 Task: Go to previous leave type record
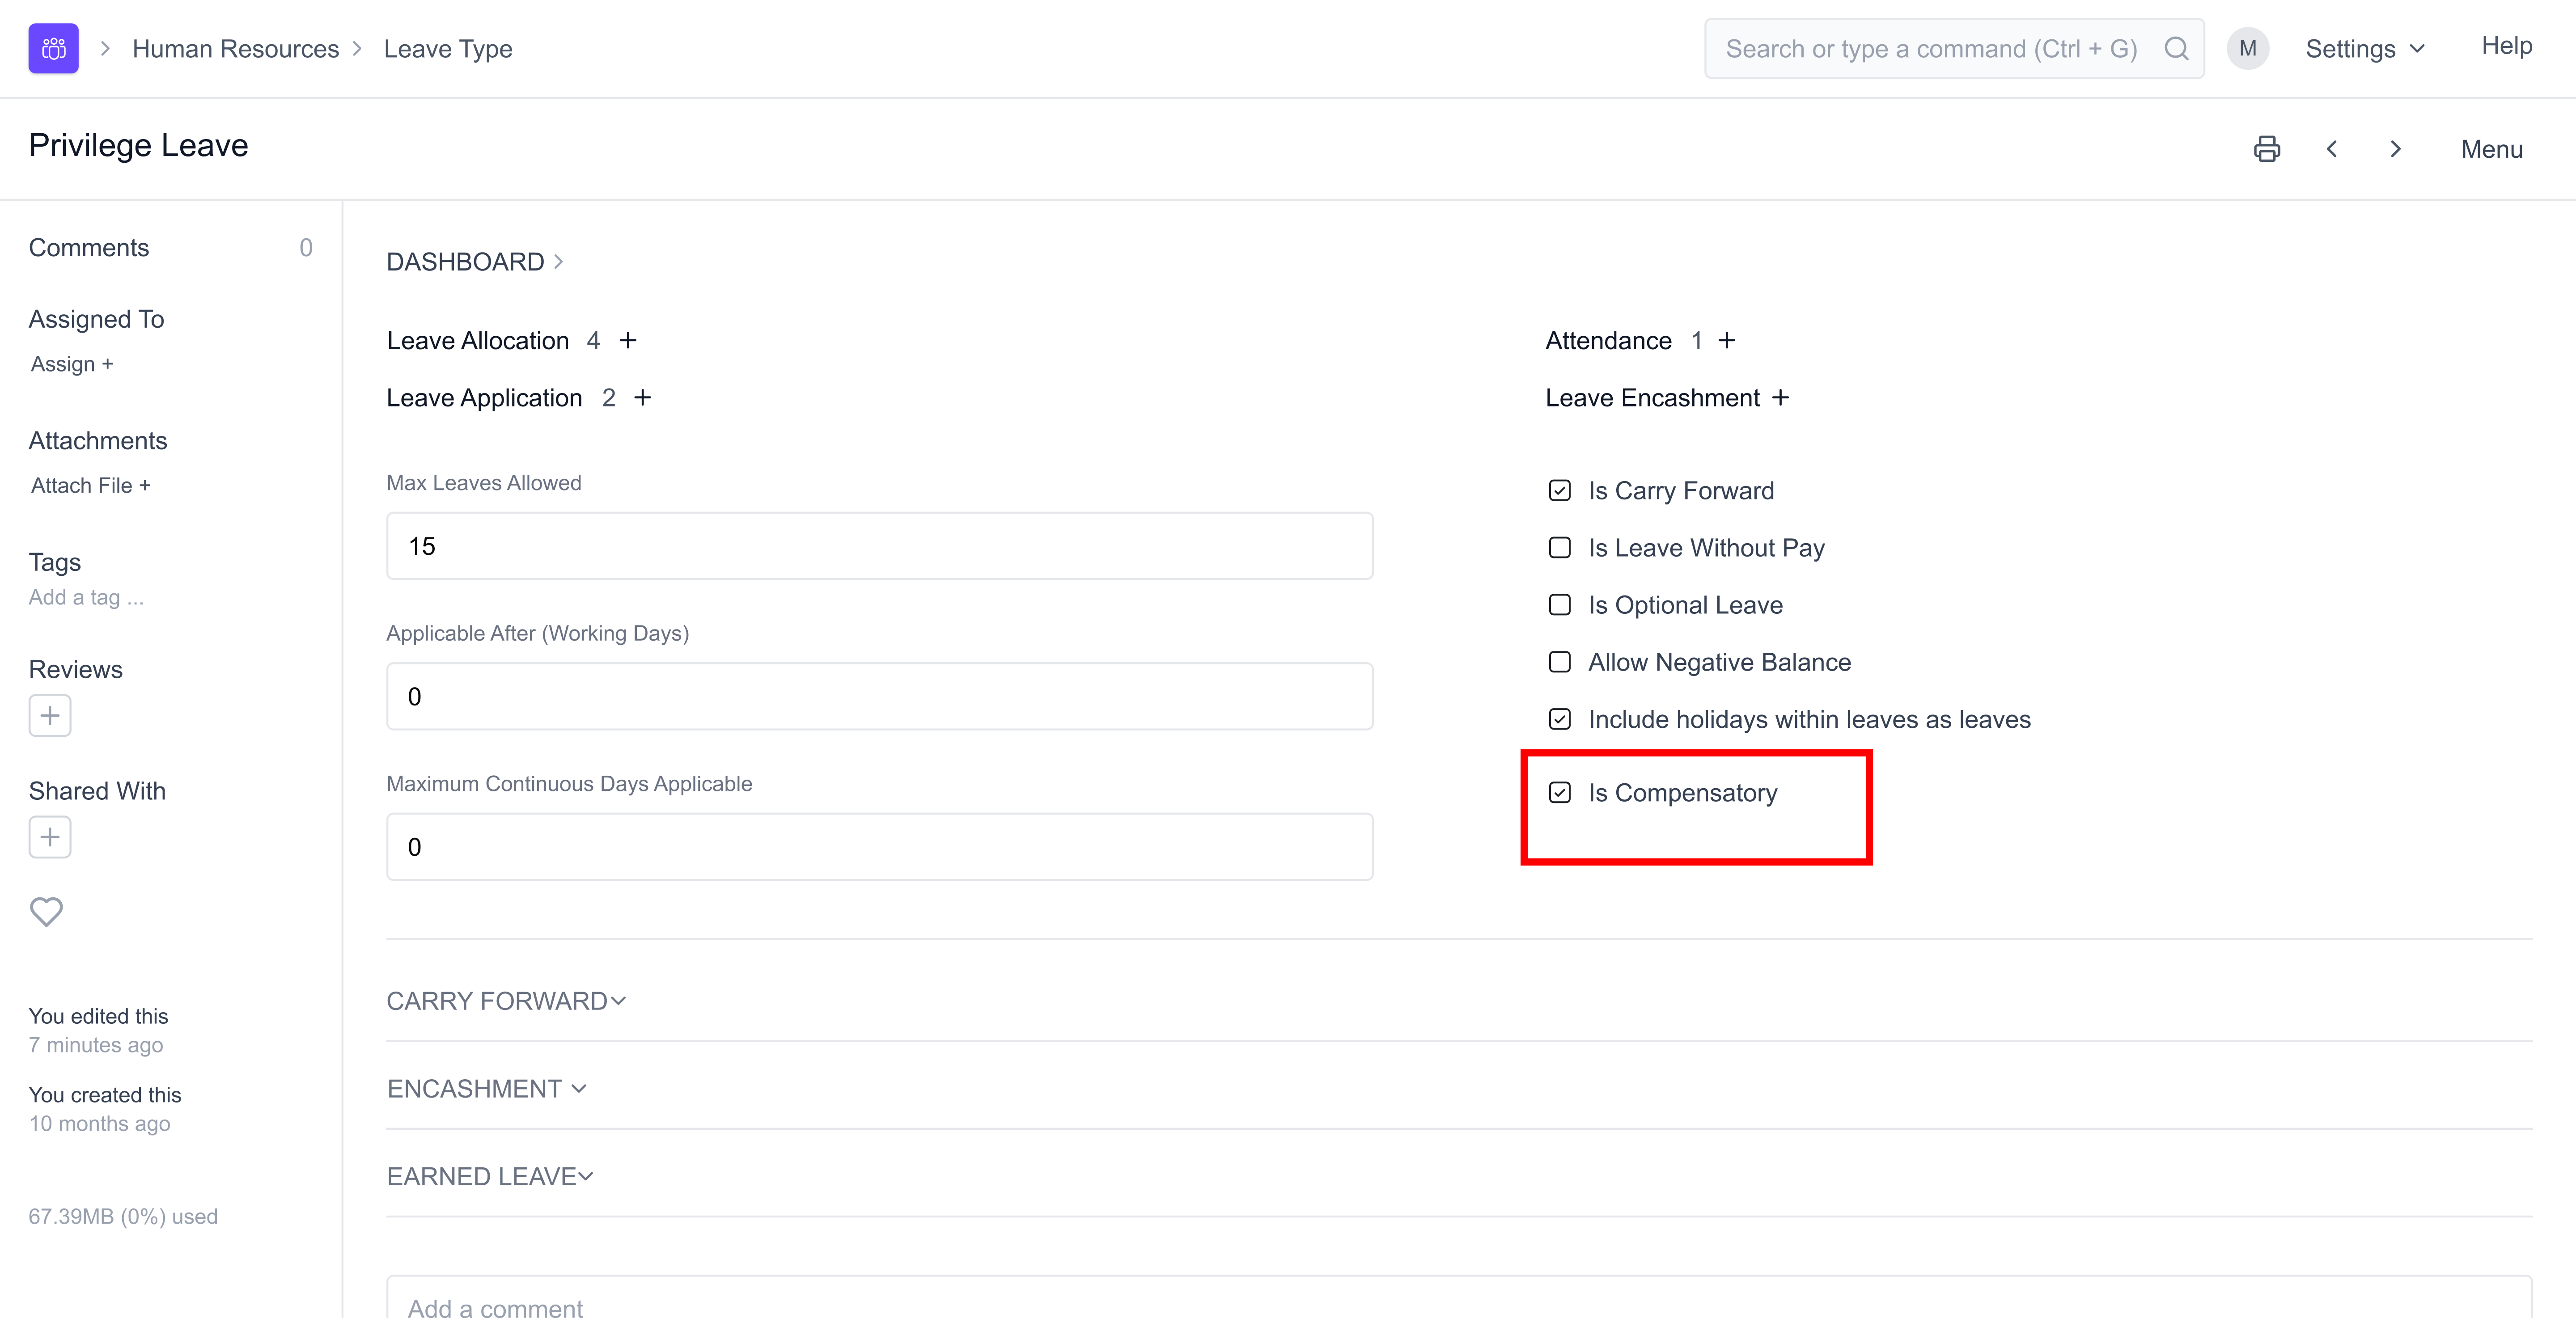click(2331, 149)
